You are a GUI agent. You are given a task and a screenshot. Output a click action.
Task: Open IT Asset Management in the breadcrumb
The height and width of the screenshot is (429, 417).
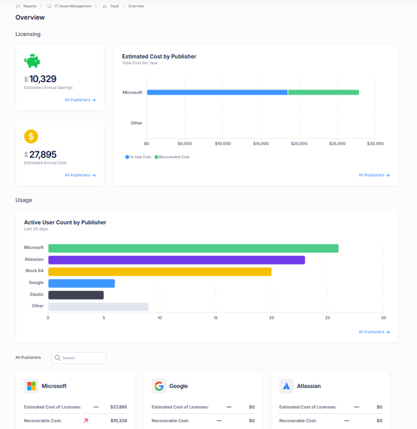point(73,6)
